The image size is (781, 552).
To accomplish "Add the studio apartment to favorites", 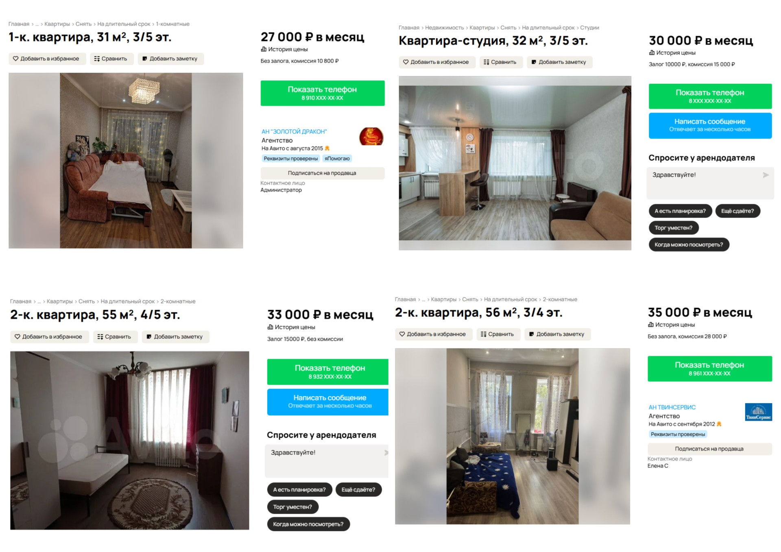I will pyautogui.click(x=437, y=62).
